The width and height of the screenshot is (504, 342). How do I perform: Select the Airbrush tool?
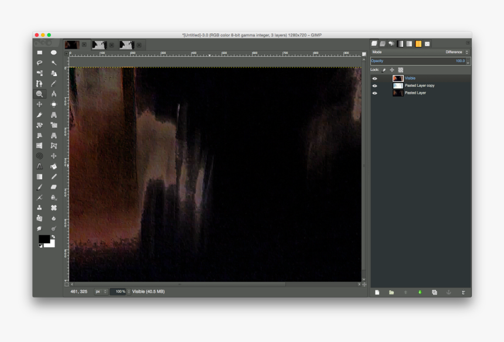[39, 197]
